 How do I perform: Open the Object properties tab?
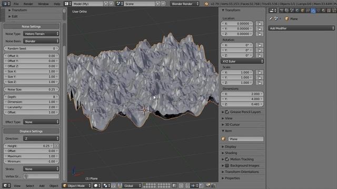[x=302, y=10]
